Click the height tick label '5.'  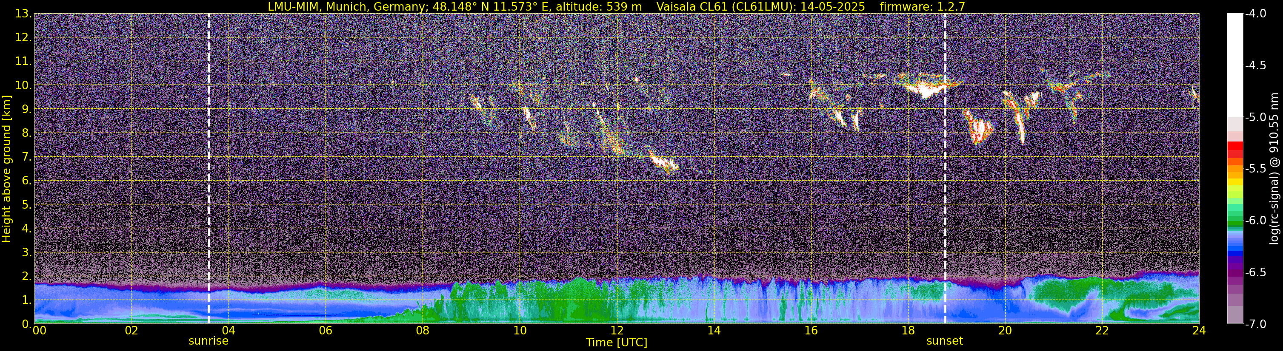(x=27, y=205)
